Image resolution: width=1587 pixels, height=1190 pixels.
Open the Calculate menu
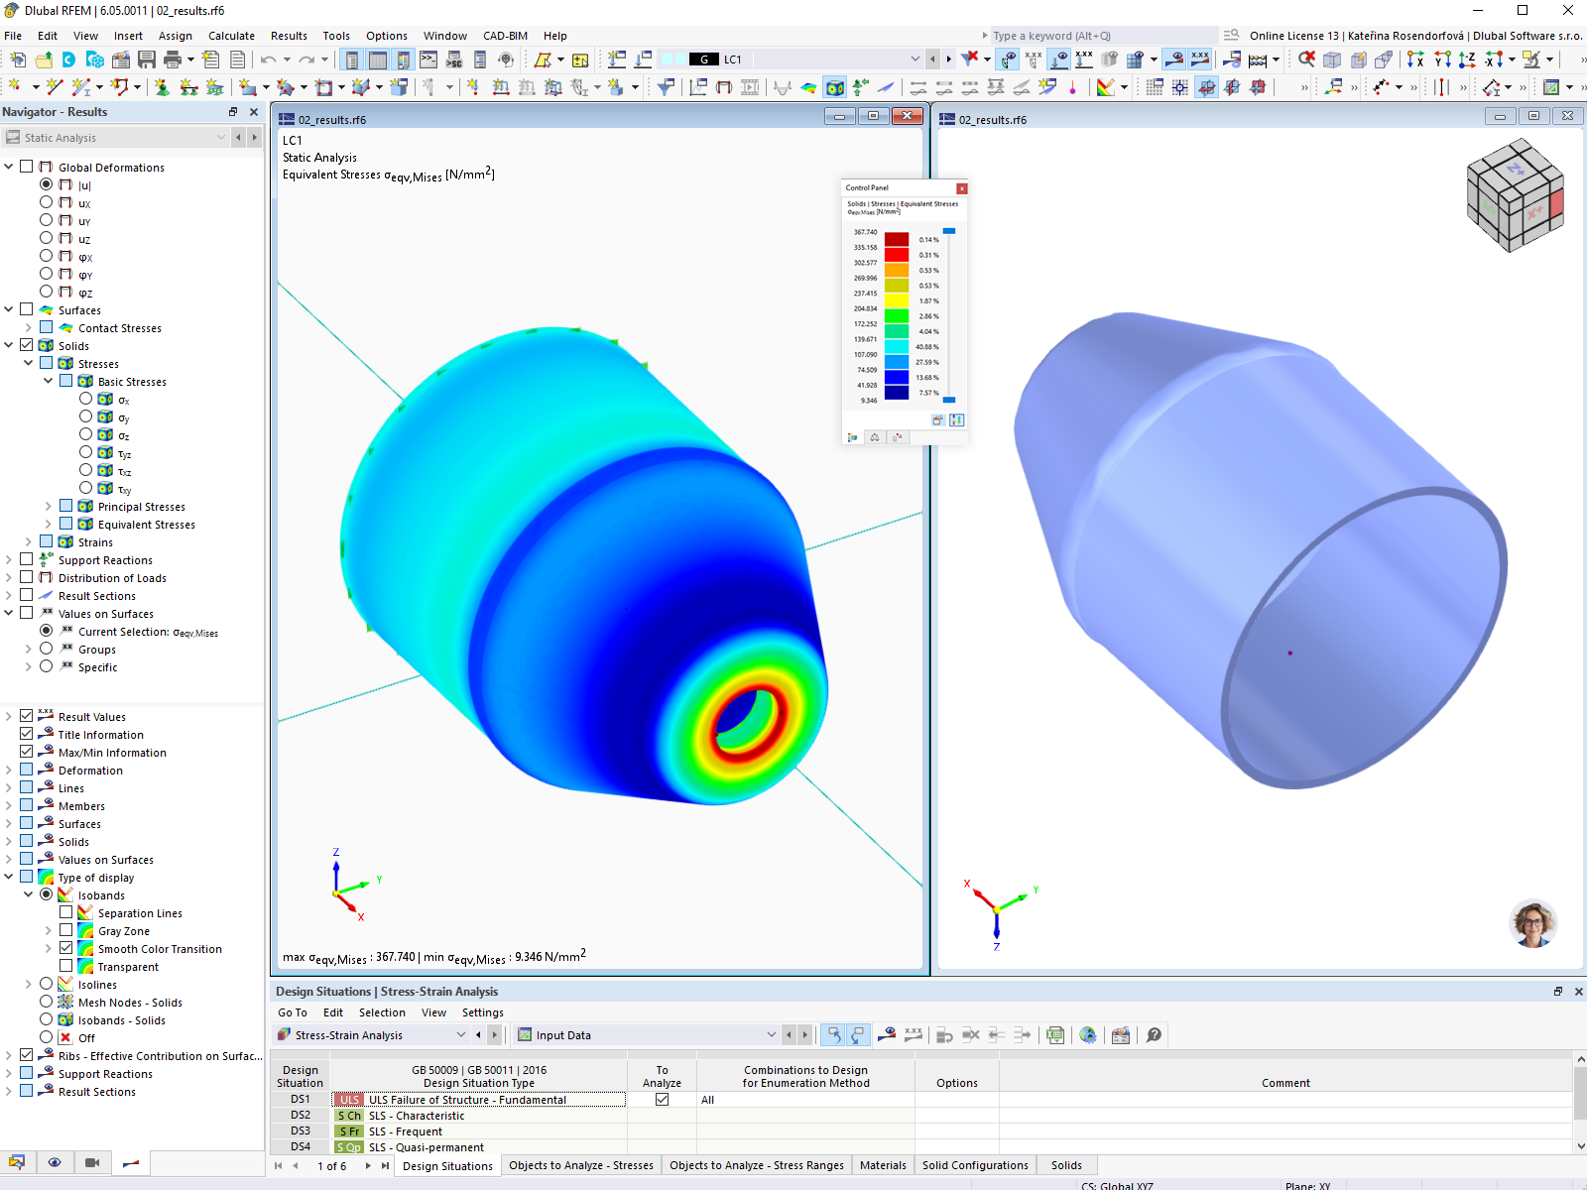[231, 36]
